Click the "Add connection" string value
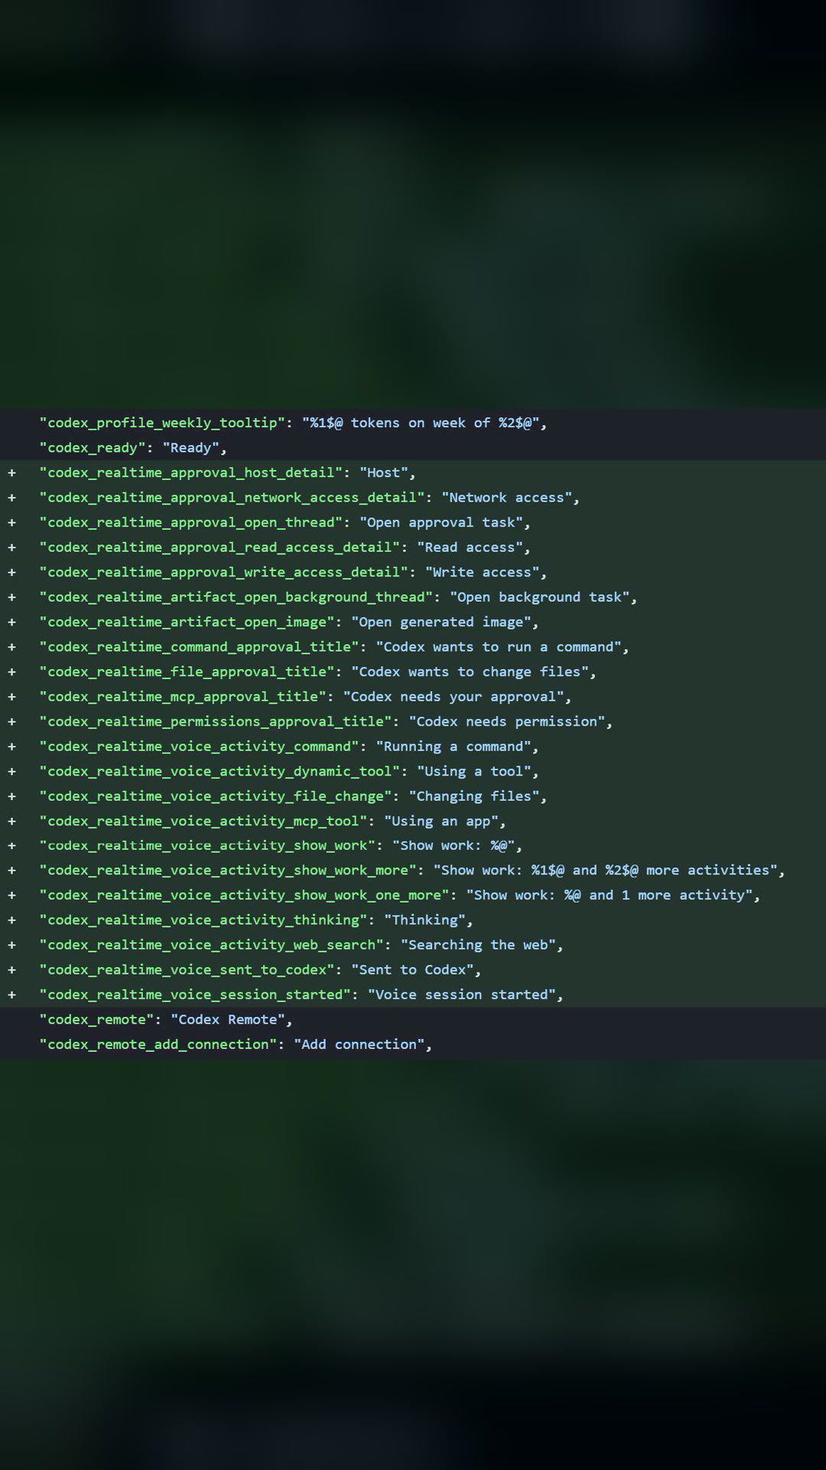This screenshot has width=826, height=1470. (x=359, y=1044)
